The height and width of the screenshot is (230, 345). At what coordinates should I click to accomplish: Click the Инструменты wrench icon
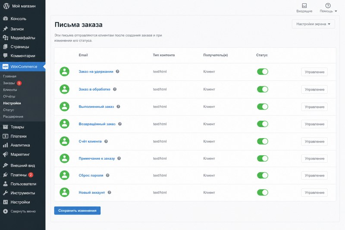(x=6, y=193)
